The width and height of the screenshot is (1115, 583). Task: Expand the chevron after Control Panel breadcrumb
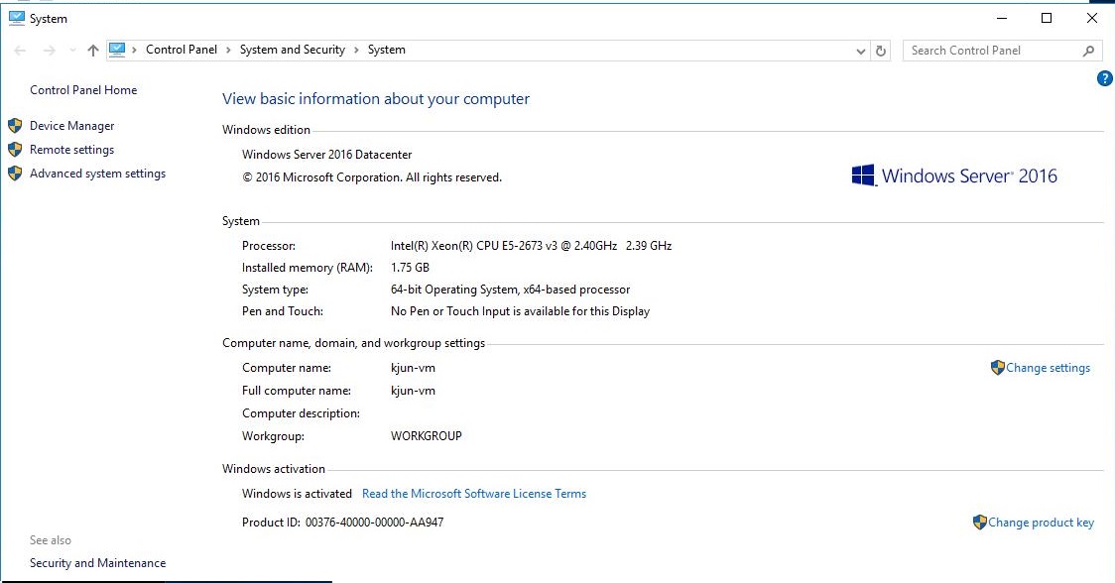click(x=228, y=50)
